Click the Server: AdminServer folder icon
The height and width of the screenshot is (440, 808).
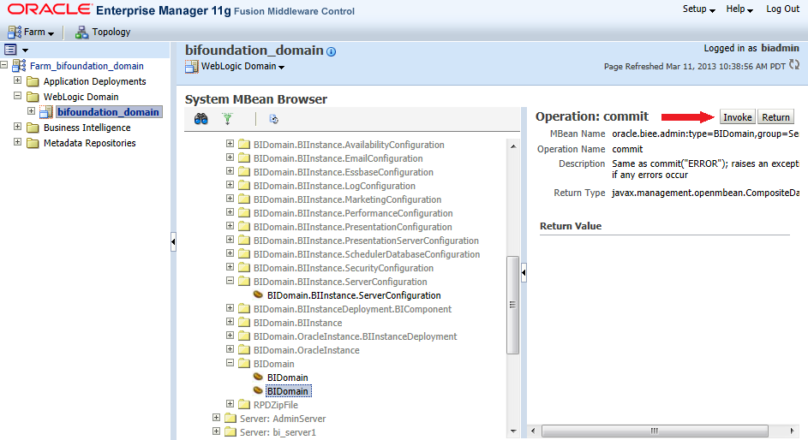[230, 419]
